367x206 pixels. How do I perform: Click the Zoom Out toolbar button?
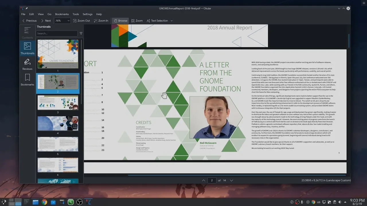81,21
